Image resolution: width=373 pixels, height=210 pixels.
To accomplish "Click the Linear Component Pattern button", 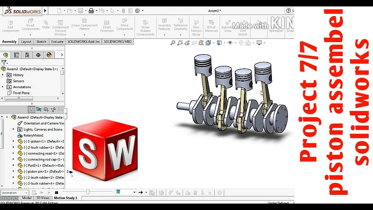I will click(x=84, y=24).
